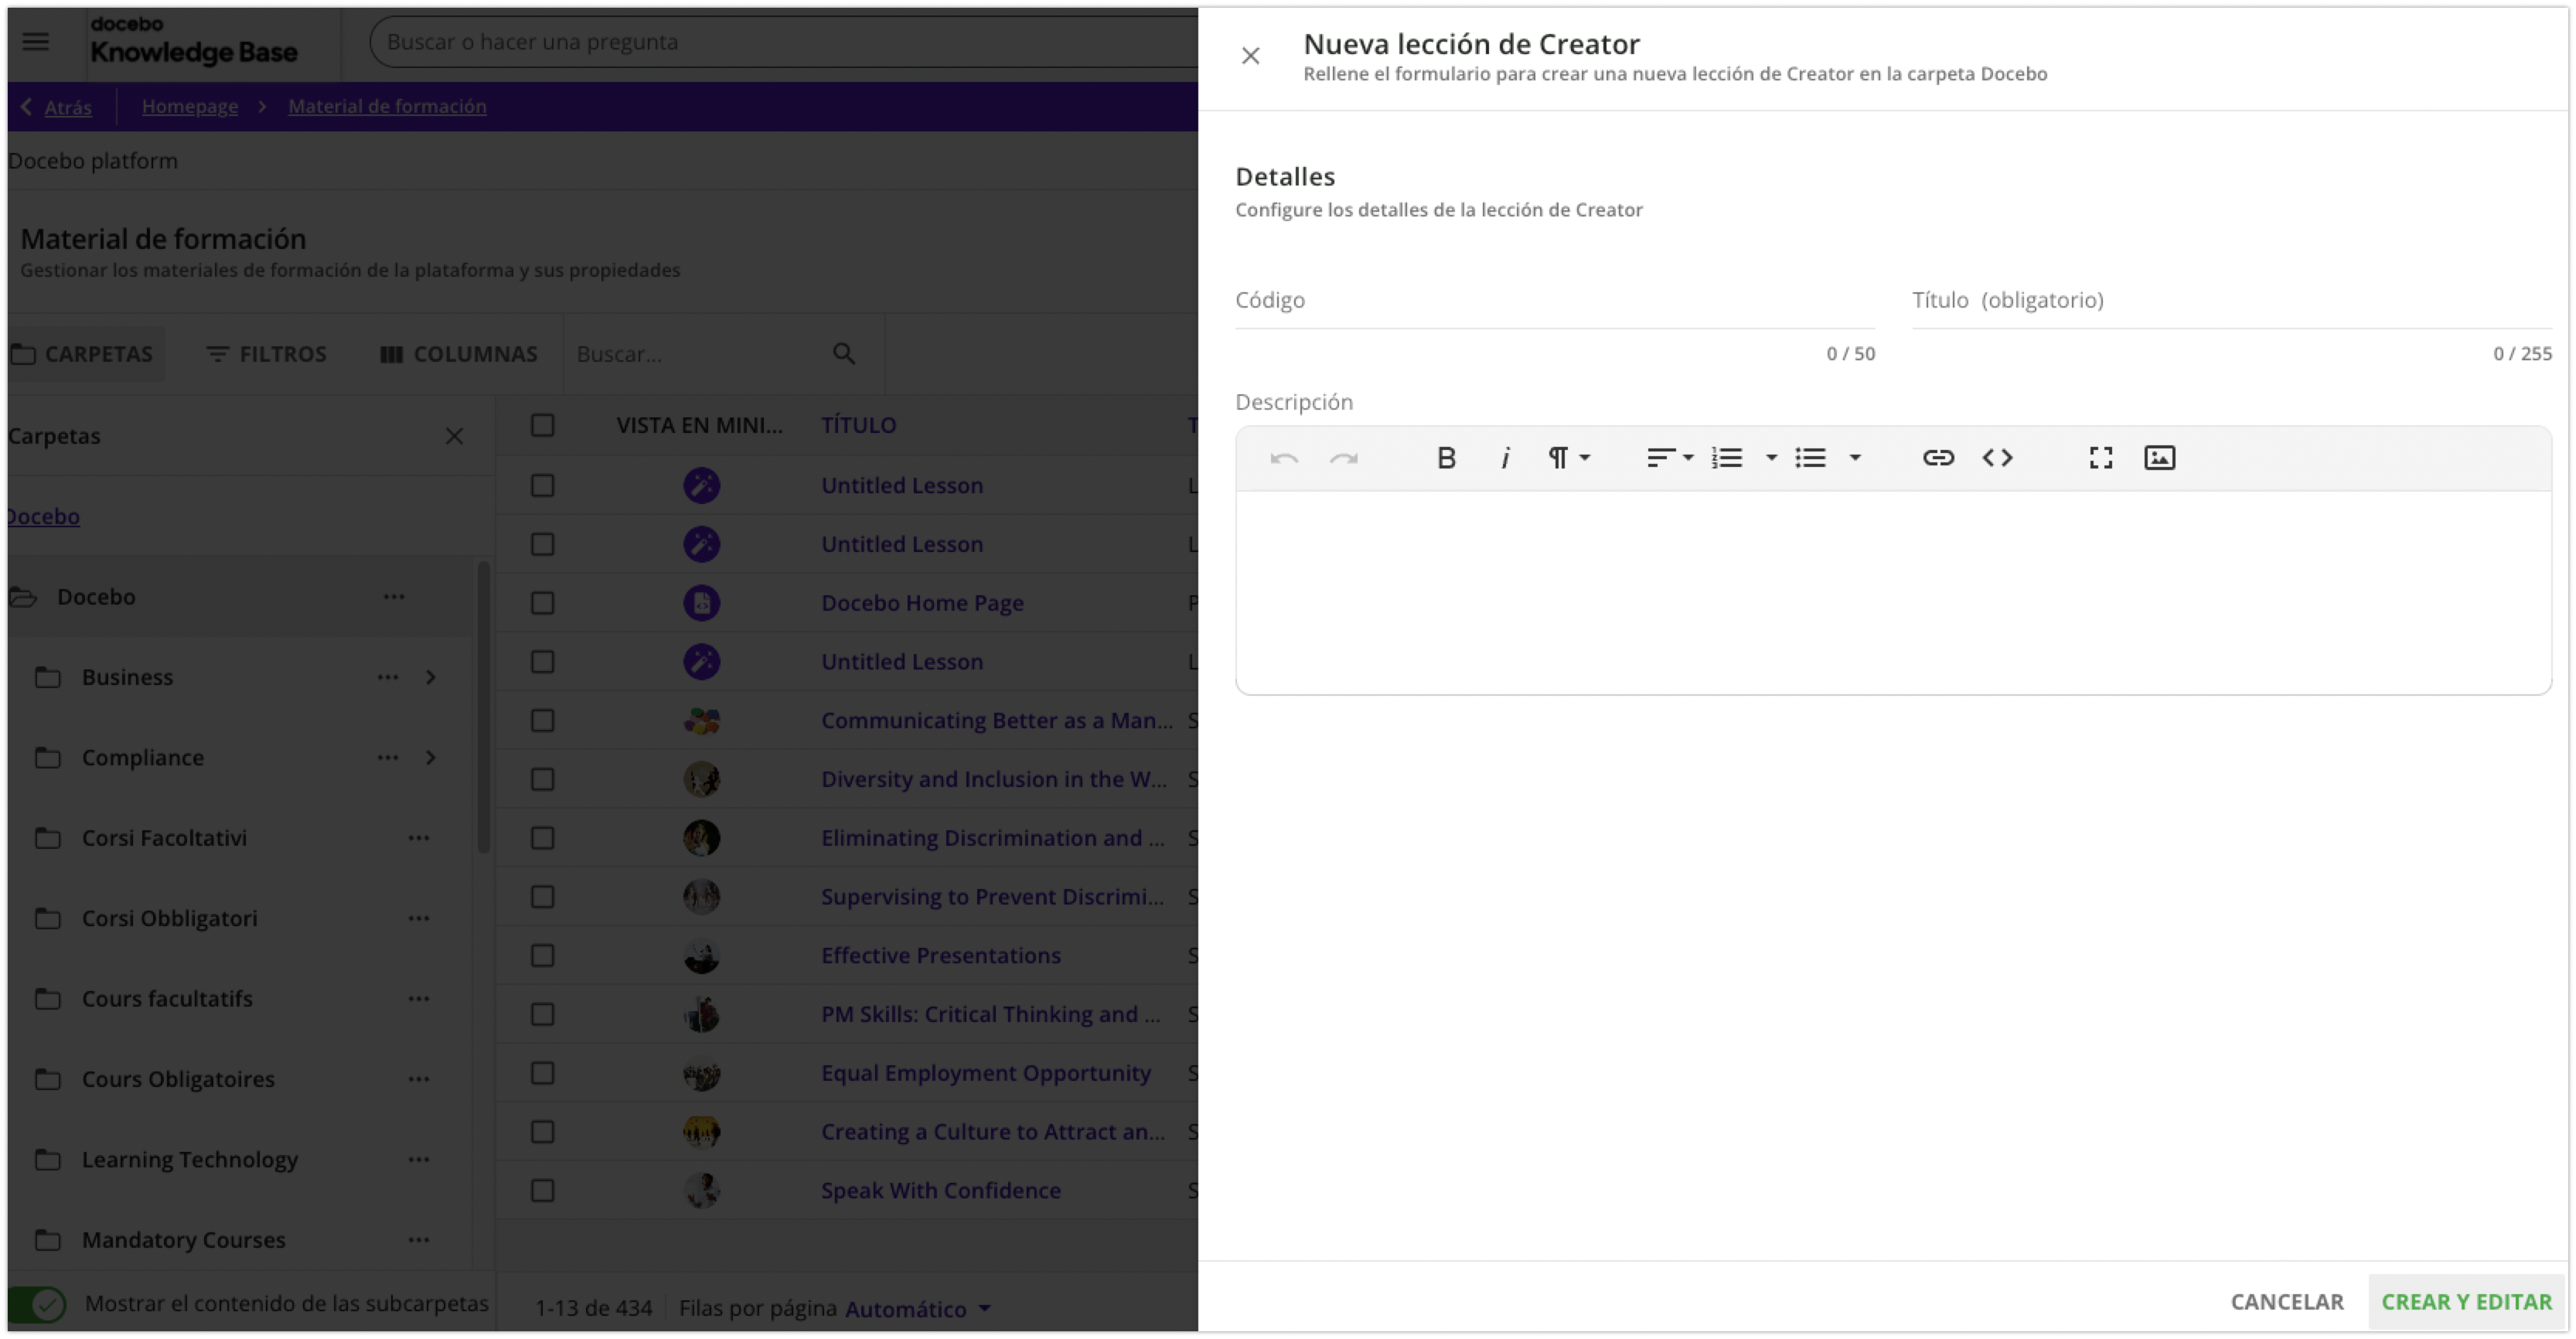Toggle bold formatting in description editor
This screenshot has width=2576, height=1339.
pyautogui.click(x=1445, y=458)
